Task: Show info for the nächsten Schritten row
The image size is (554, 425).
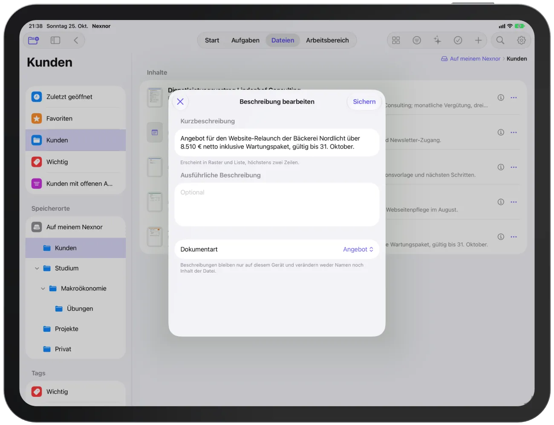Action: pyautogui.click(x=501, y=167)
